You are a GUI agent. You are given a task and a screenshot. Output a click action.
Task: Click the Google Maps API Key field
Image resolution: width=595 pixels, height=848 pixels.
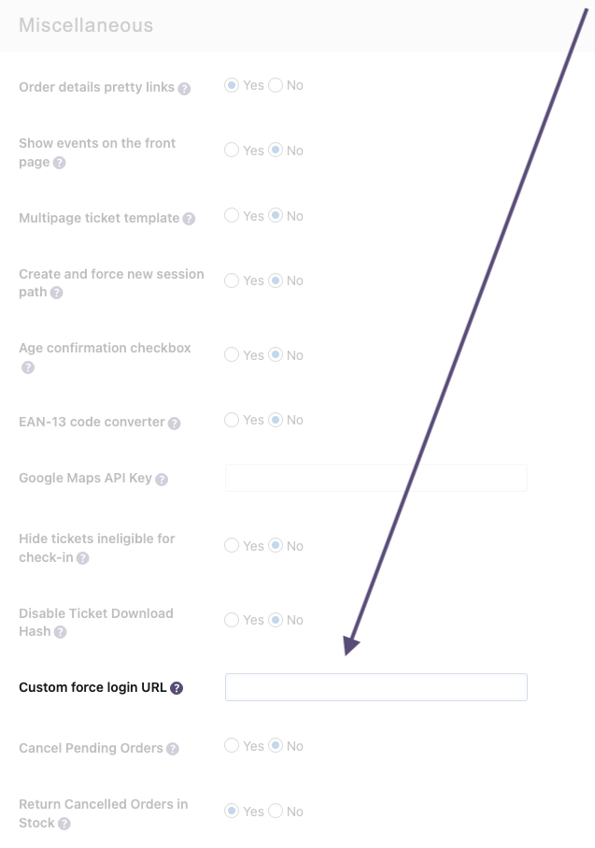pos(375,478)
